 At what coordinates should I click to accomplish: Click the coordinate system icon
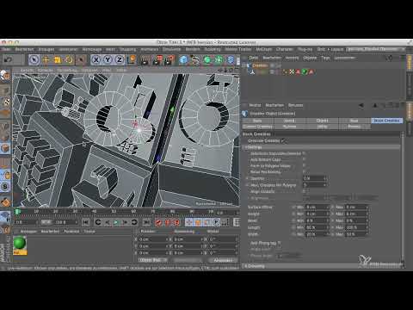(x=132, y=59)
